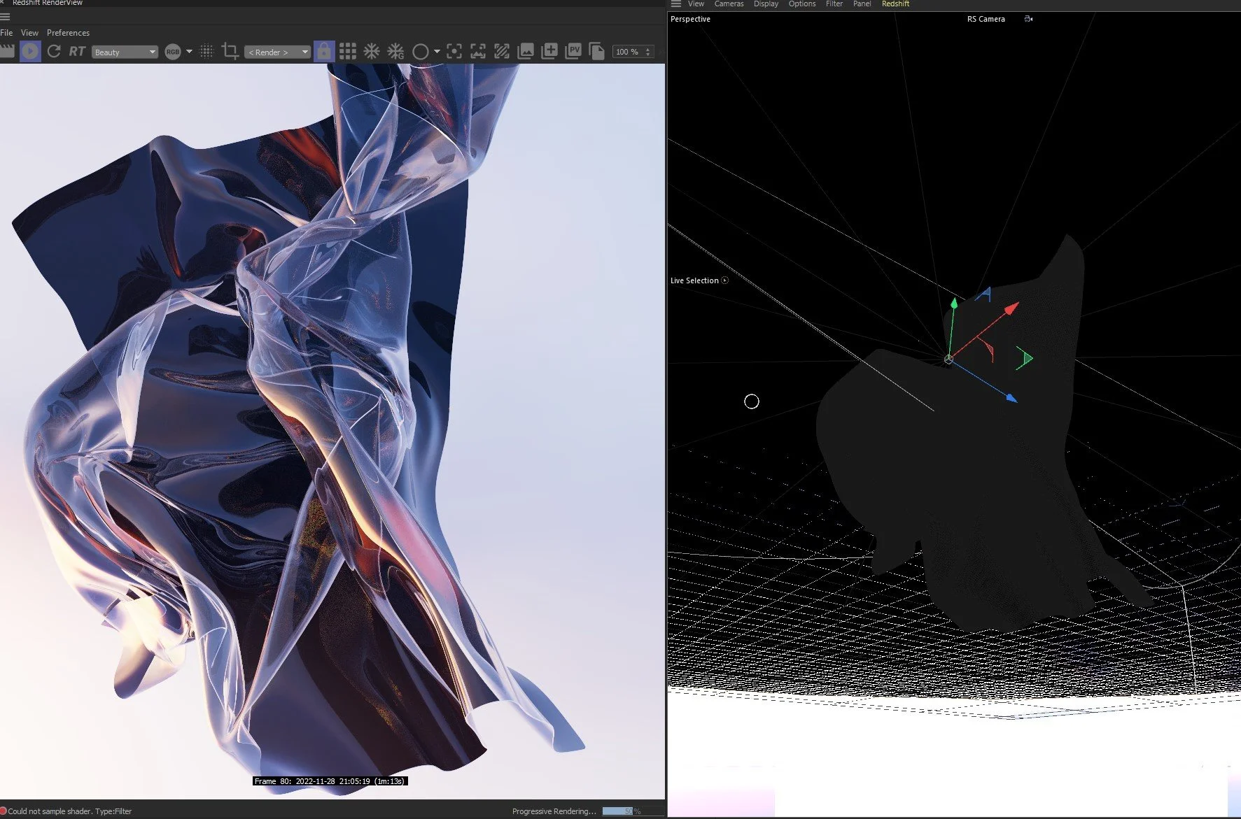Expand the arrow next to RGB
This screenshot has height=819, width=1241.
189,51
